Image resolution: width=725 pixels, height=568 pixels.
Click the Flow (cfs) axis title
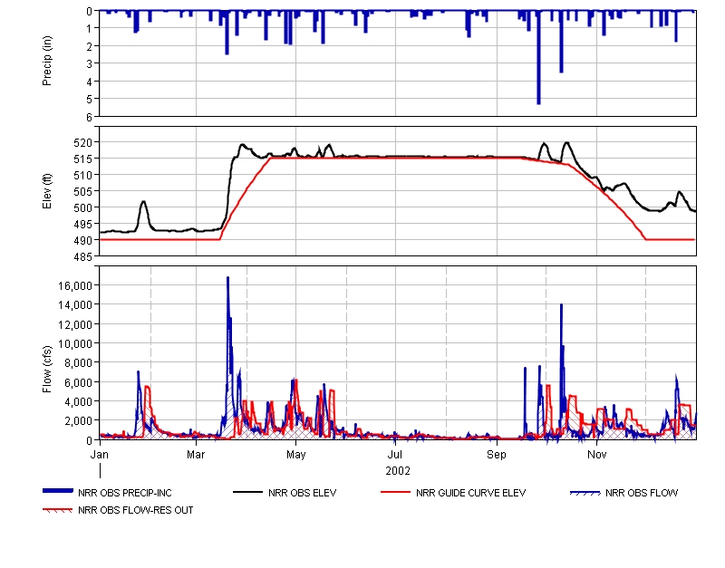(x=47, y=370)
